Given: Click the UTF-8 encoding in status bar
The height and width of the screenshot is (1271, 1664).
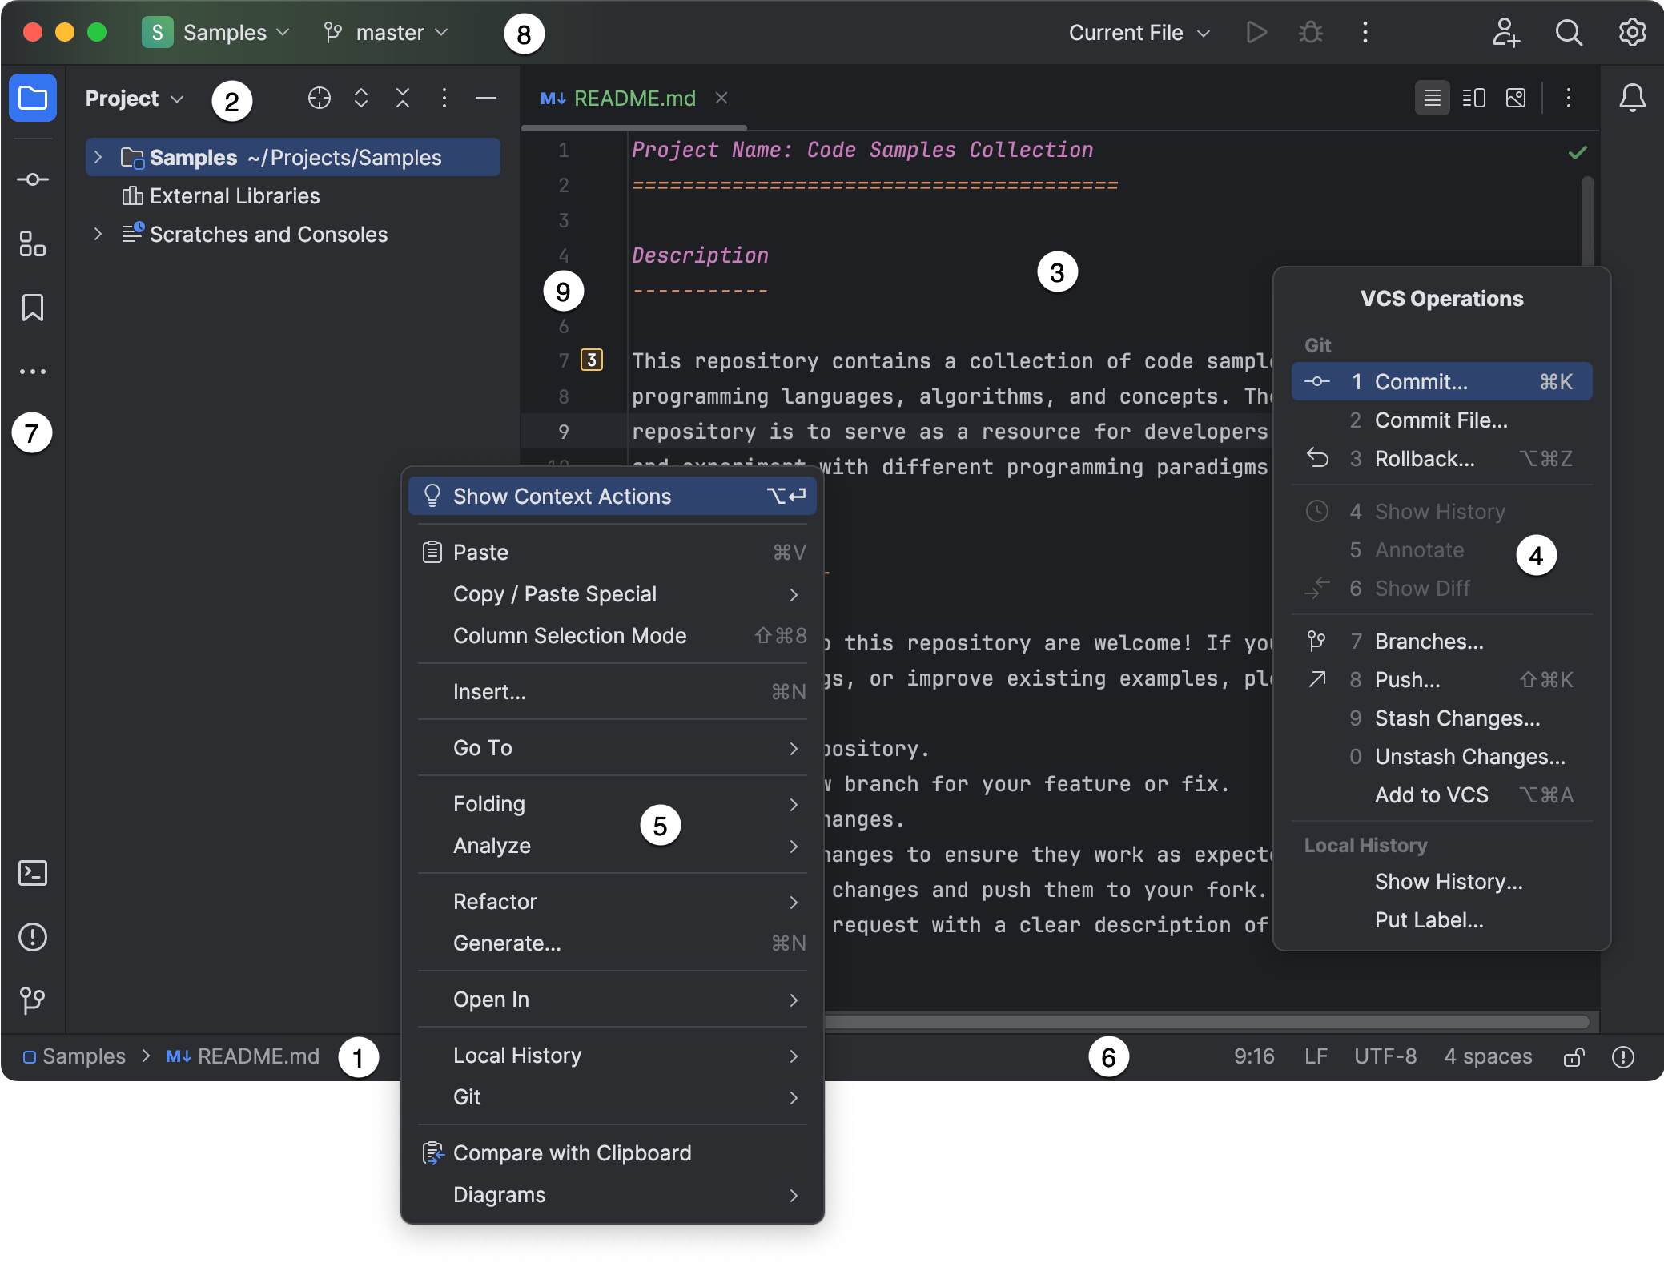Looking at the screenshot, I should [x=1385, y=1056].
